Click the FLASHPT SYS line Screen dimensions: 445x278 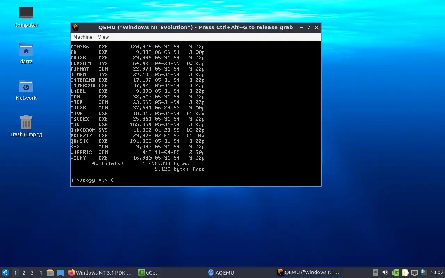(138, 63)
